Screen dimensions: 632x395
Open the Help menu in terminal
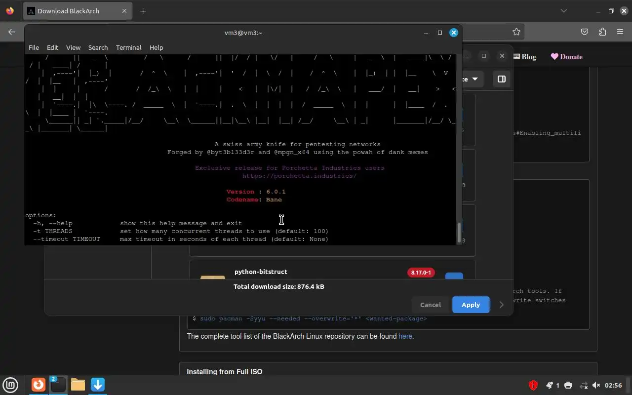tap(156, 47)
